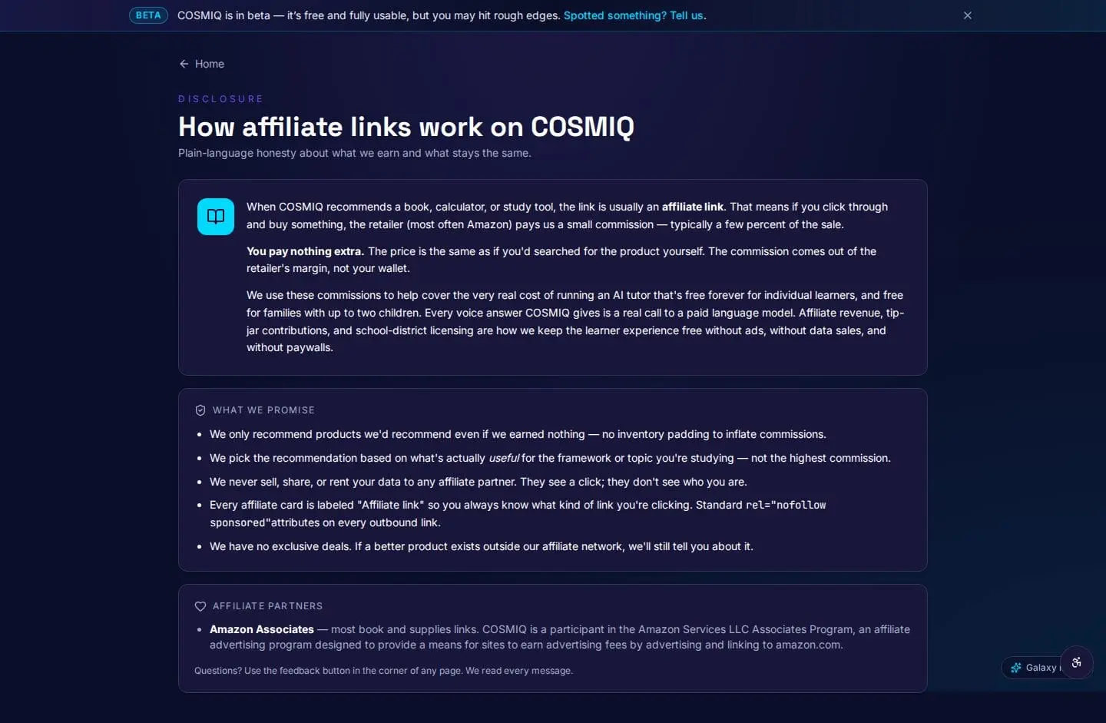Click the BETA badge in the banner
The height and width of the screenshot is (723, 1106).
click(148, 15)
